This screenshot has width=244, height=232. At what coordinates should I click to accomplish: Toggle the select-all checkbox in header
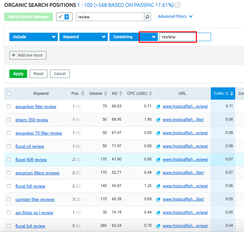[x=9, y=94]
